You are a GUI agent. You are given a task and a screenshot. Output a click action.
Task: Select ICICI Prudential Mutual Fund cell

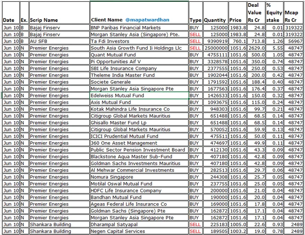click(139, 136)
